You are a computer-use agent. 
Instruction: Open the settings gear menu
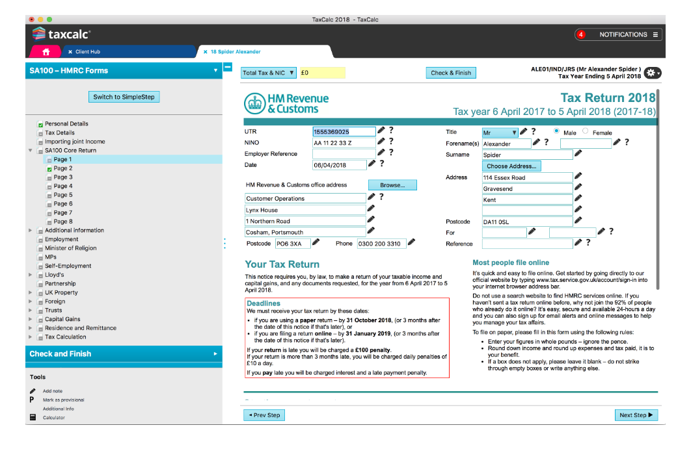[x=653, y=73]
